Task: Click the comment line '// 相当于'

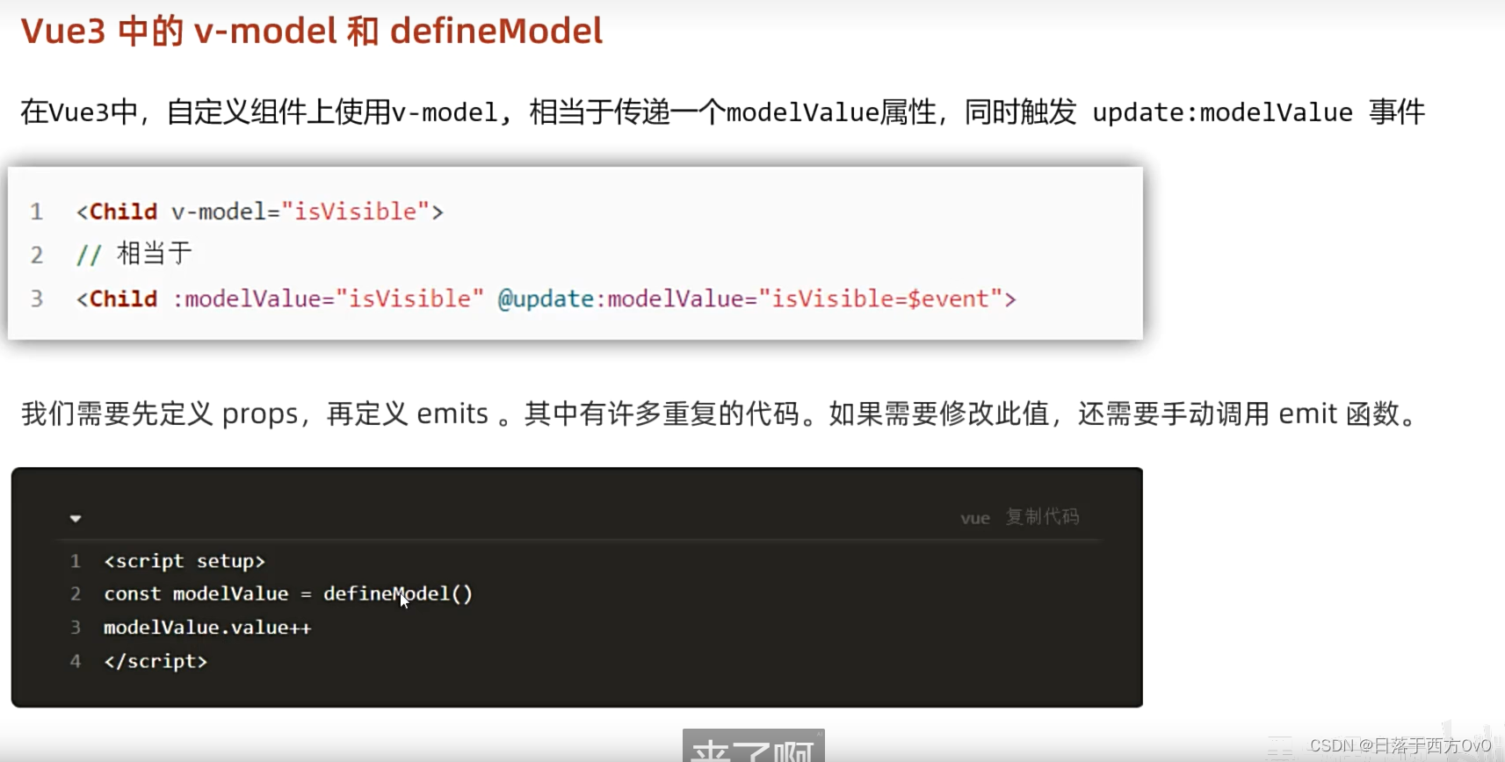Action: click(134, 255)
